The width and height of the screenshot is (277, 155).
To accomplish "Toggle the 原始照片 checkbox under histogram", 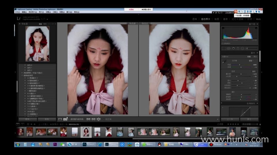I will pyautogui.click(x=223, y=43).
